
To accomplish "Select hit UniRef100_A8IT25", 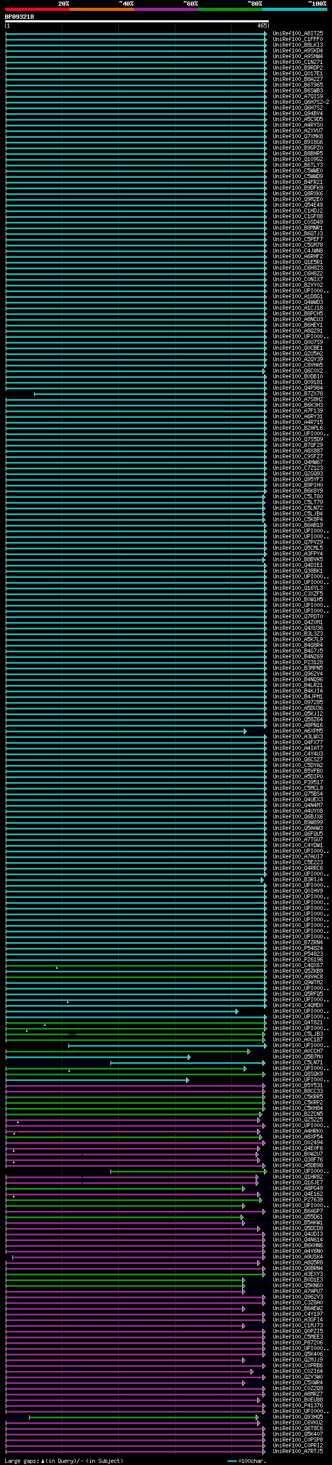I will point(297,34).
